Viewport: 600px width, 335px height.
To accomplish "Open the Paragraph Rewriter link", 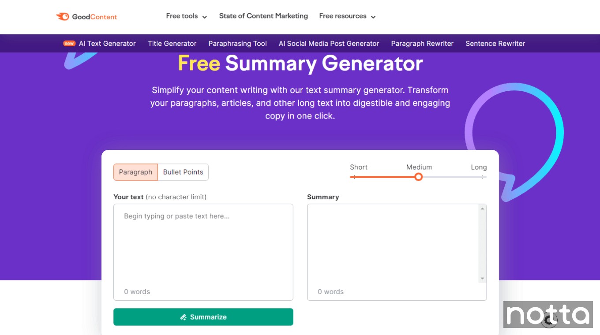I will click(x=422, y=43).
